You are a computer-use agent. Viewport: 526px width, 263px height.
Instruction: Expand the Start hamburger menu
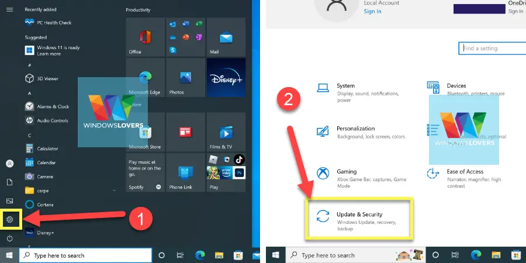pyautogui.click(x=10, y=10)
